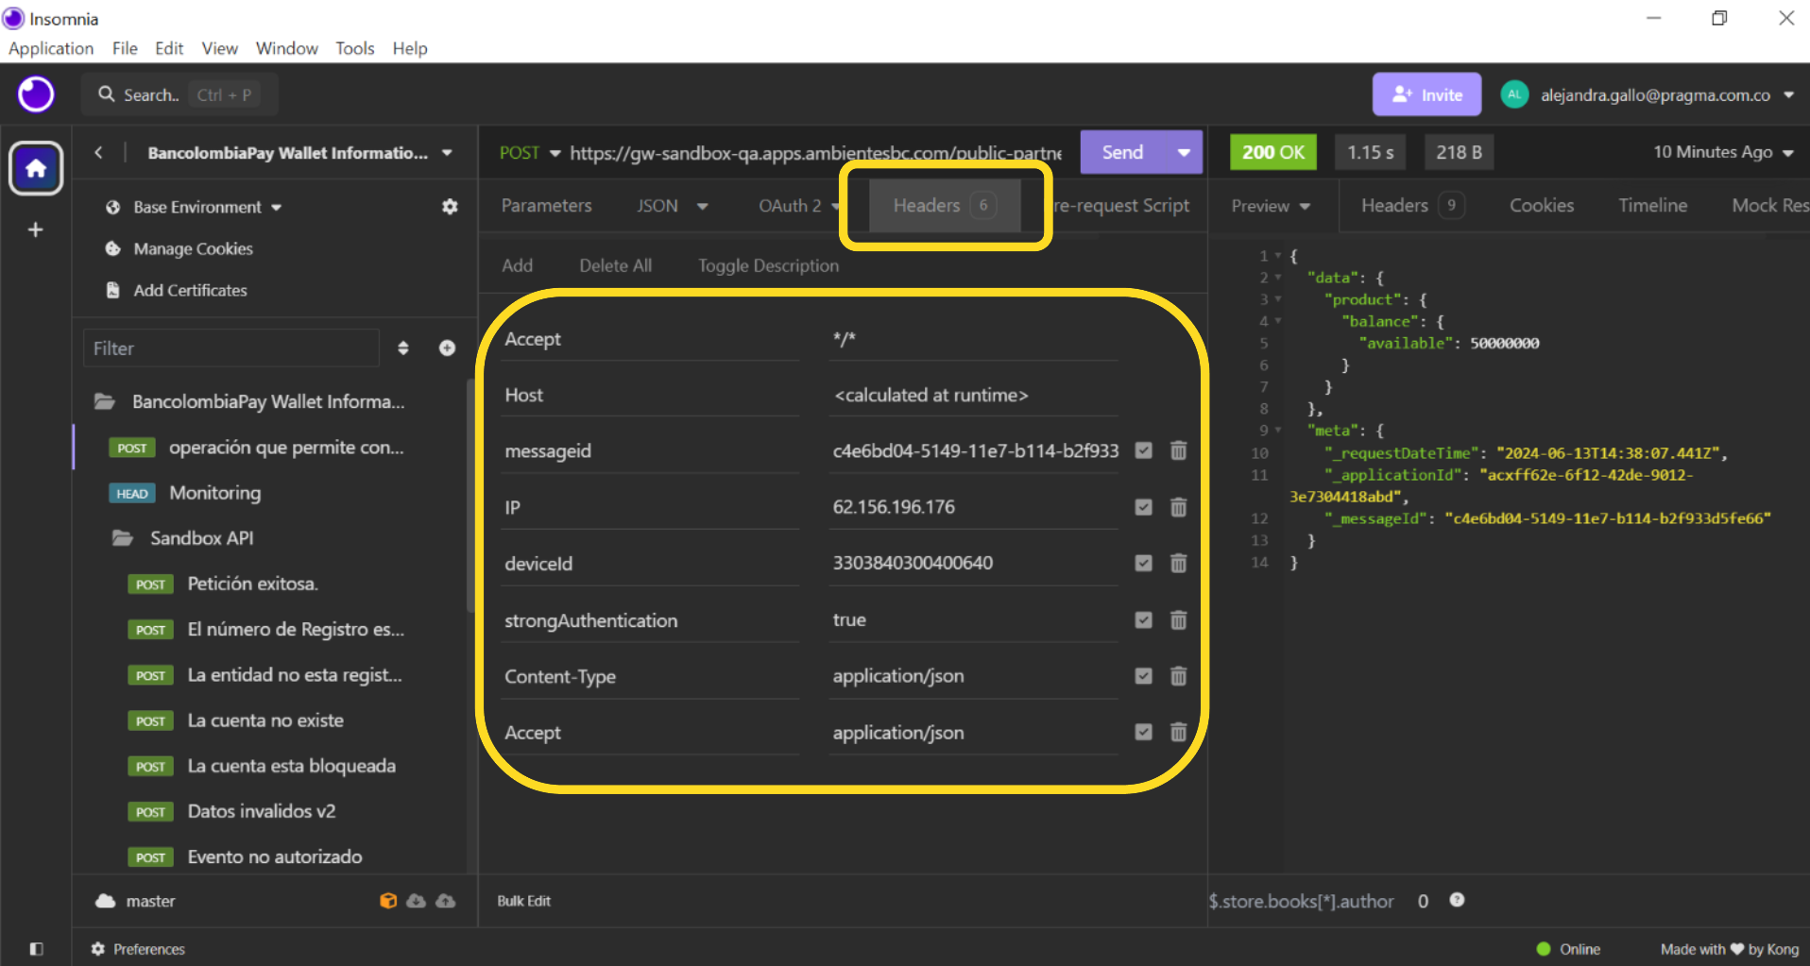
Task: Disable the messageid header checkbox
Action: coord(1143,450)
